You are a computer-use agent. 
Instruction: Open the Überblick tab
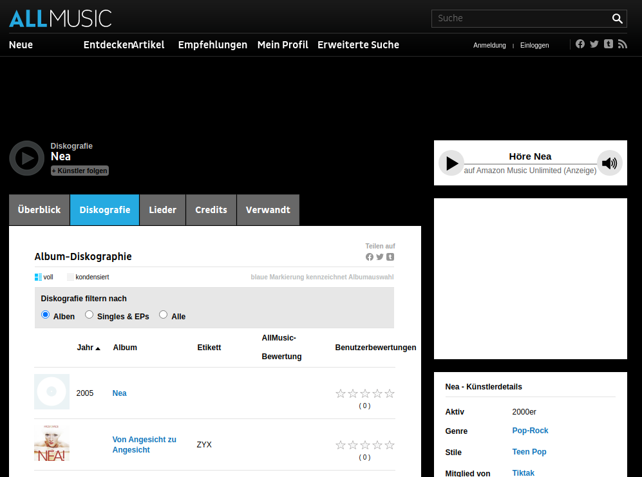(39, 210)
